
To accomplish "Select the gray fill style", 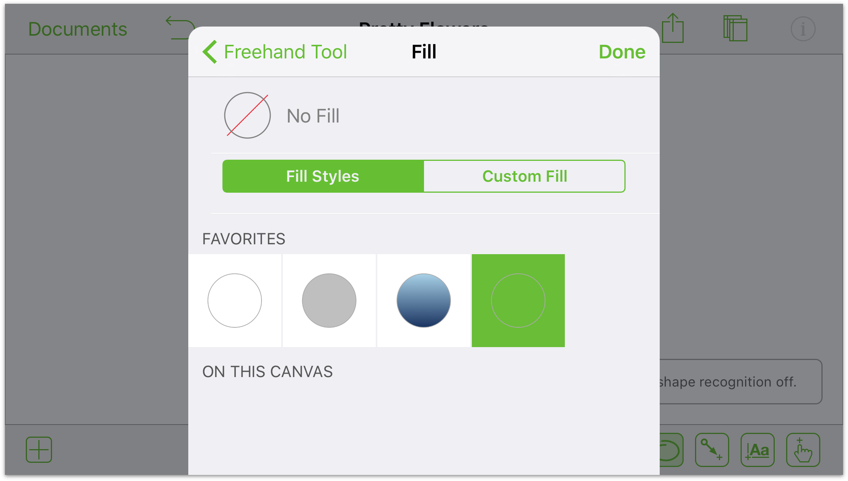I will point(329,300).
